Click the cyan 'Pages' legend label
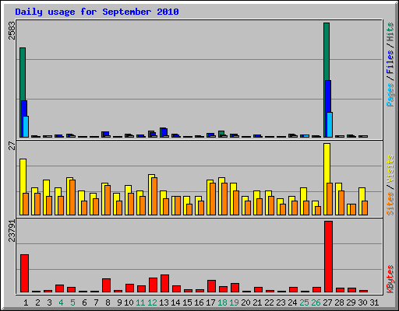 [390, 95]
